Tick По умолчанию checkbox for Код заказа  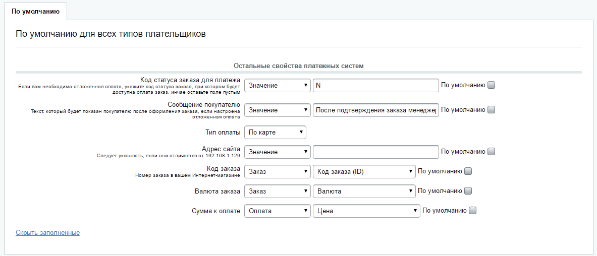(x=468, y=171)
